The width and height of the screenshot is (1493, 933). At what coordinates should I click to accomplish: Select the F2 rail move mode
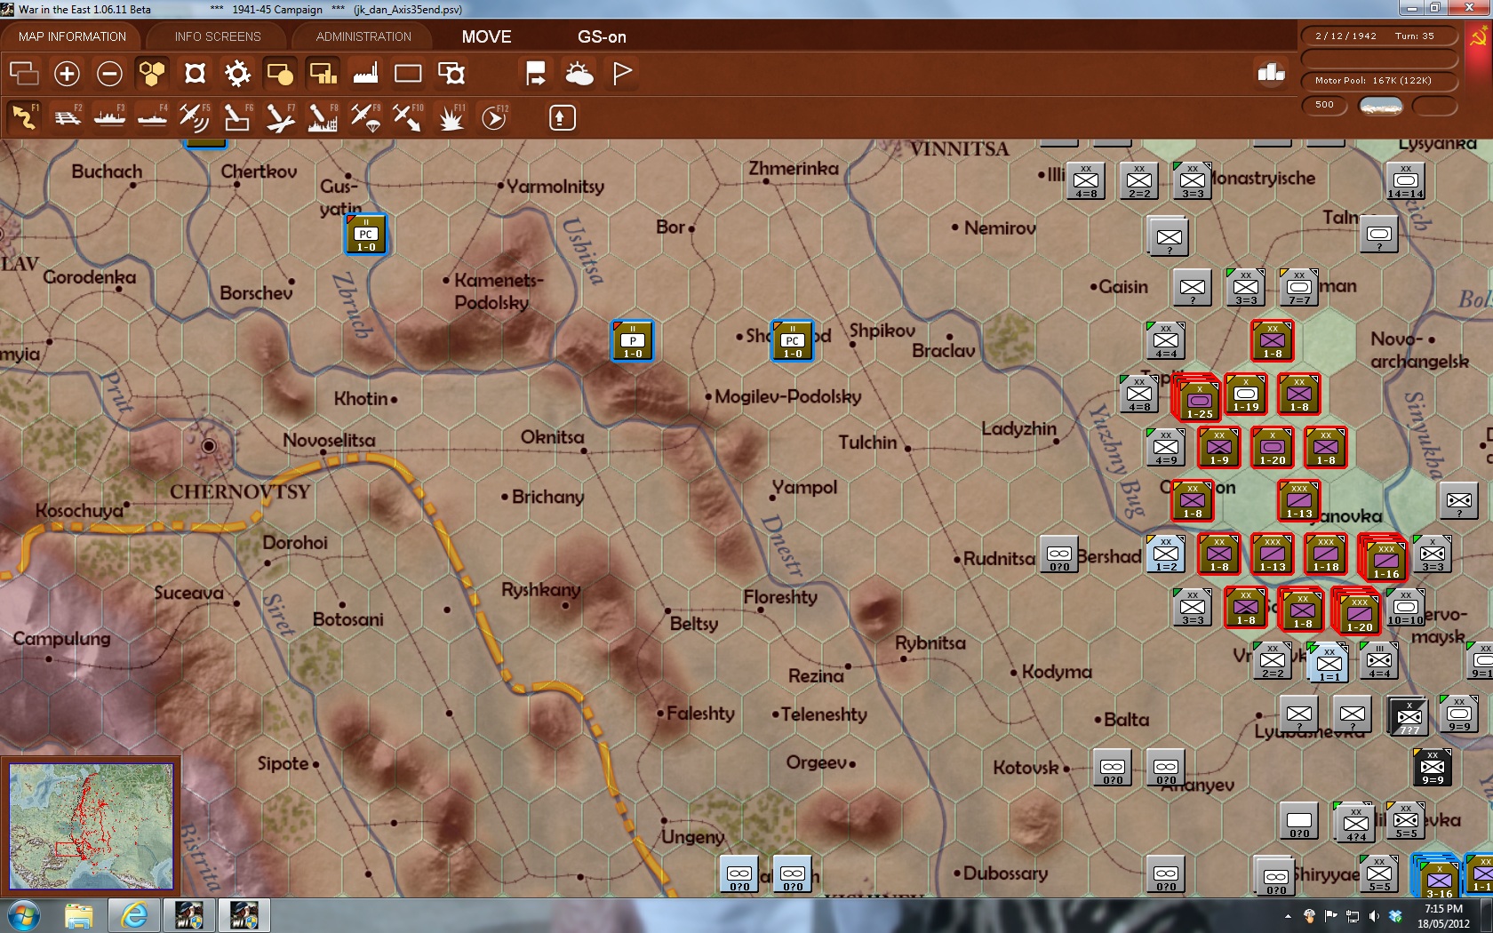tap(68, 117)
